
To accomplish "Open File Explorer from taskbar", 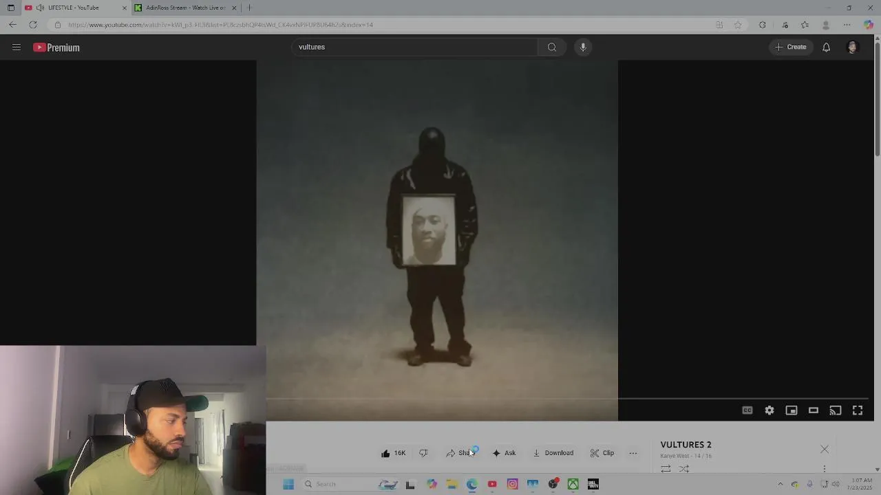I will coord(452,484).
